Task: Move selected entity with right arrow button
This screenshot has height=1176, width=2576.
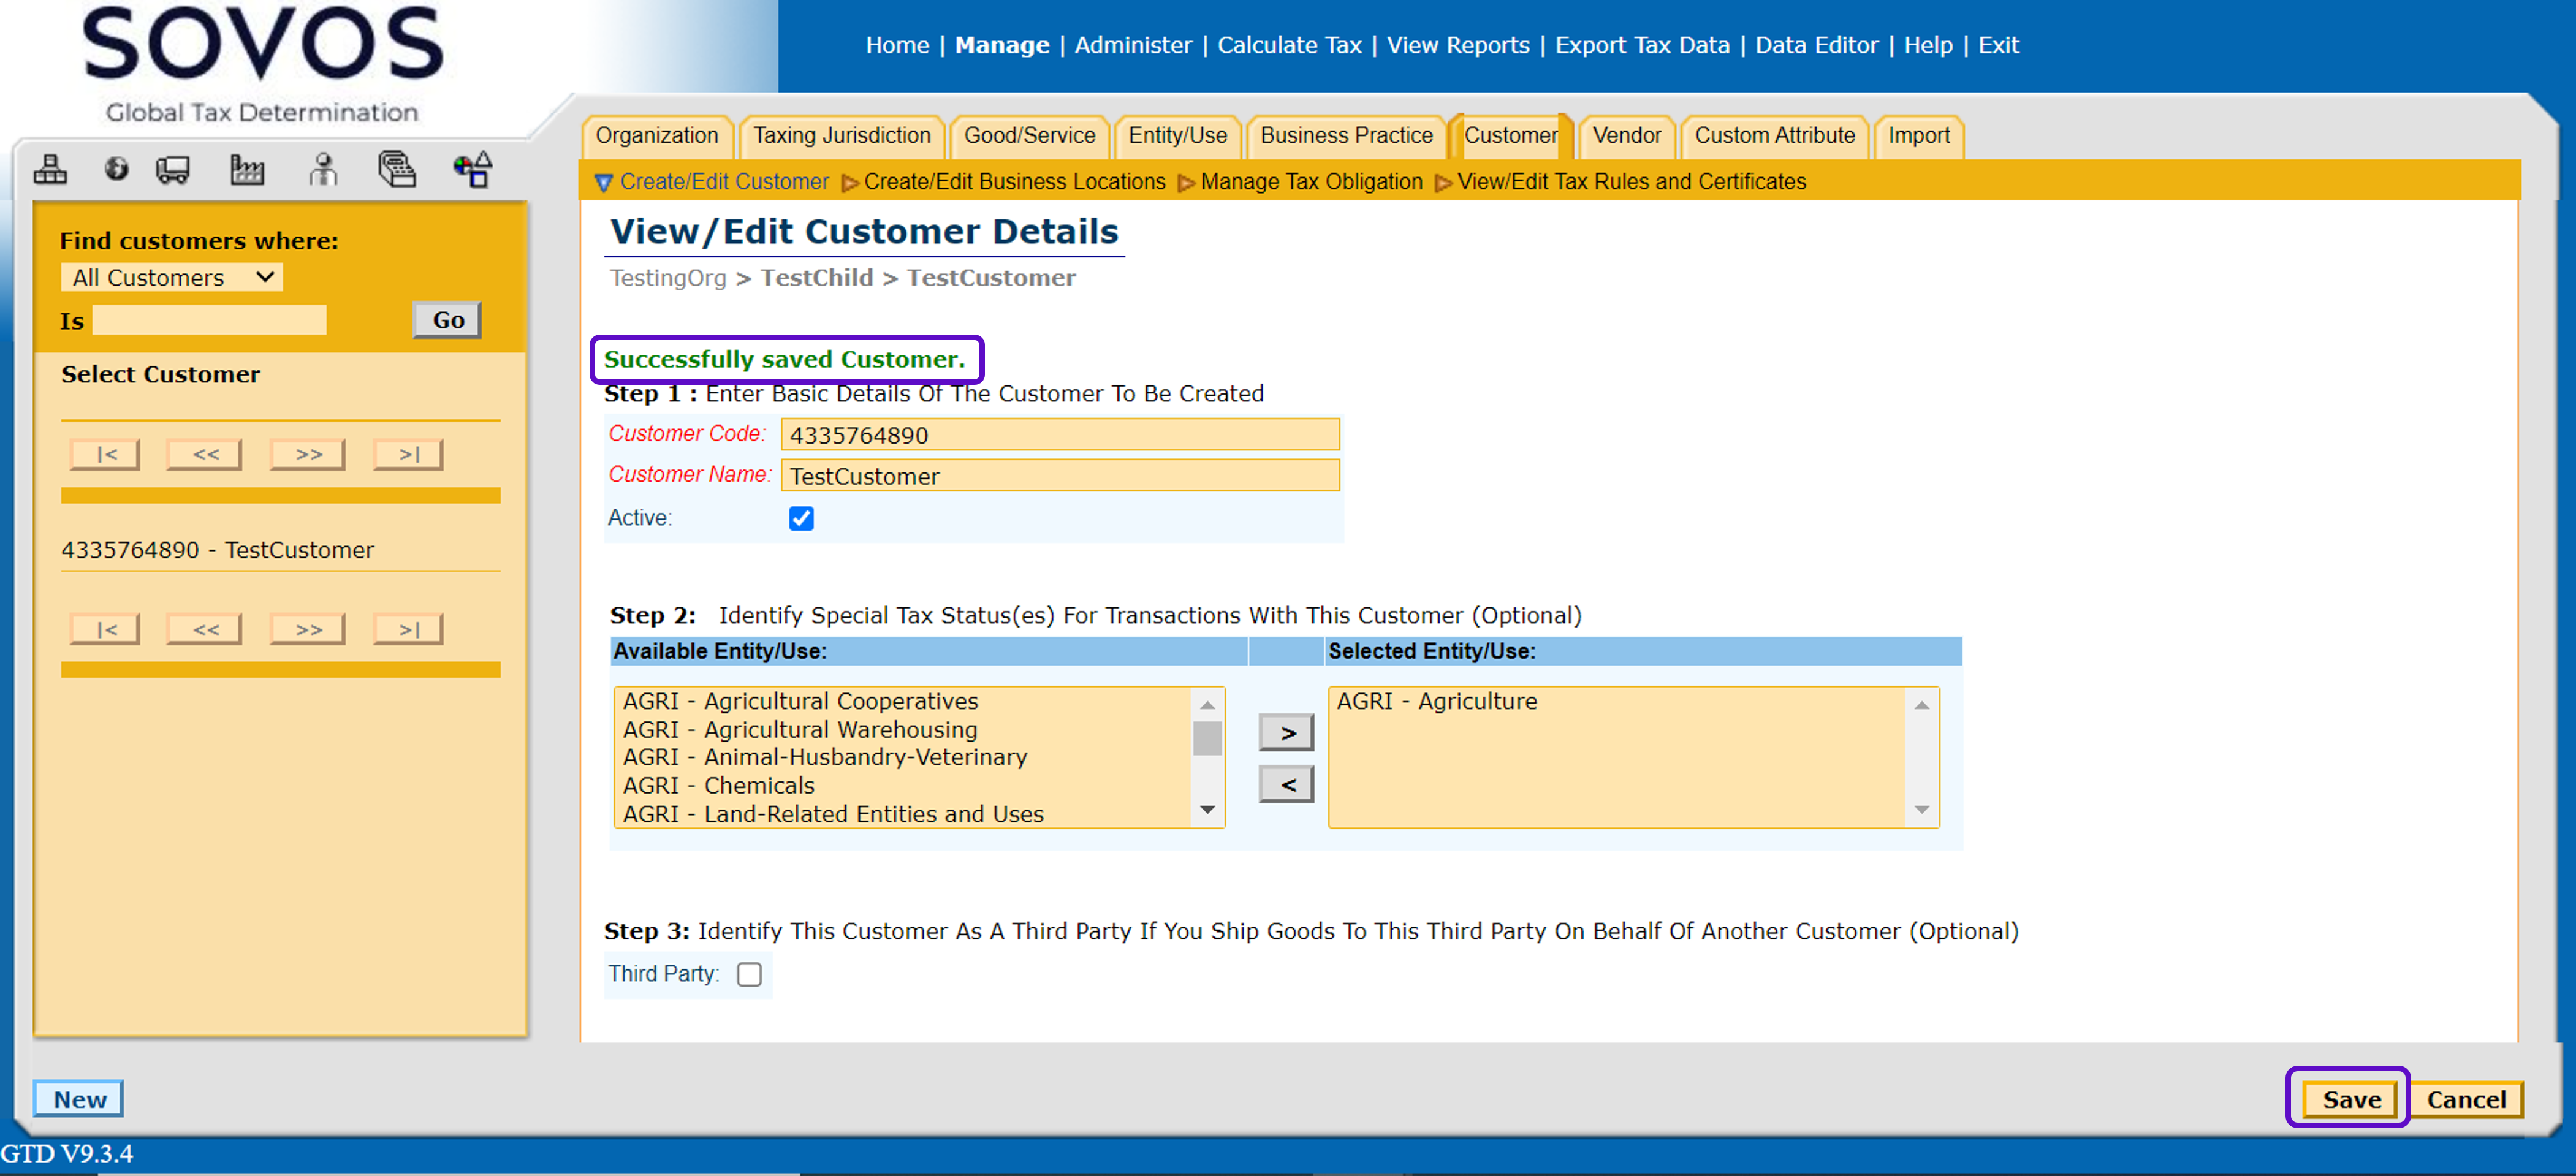Action: tap(1286, 733)
